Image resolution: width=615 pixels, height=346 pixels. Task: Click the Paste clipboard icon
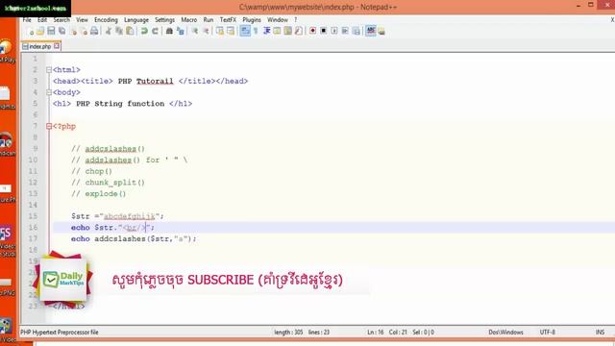(130, 31)
